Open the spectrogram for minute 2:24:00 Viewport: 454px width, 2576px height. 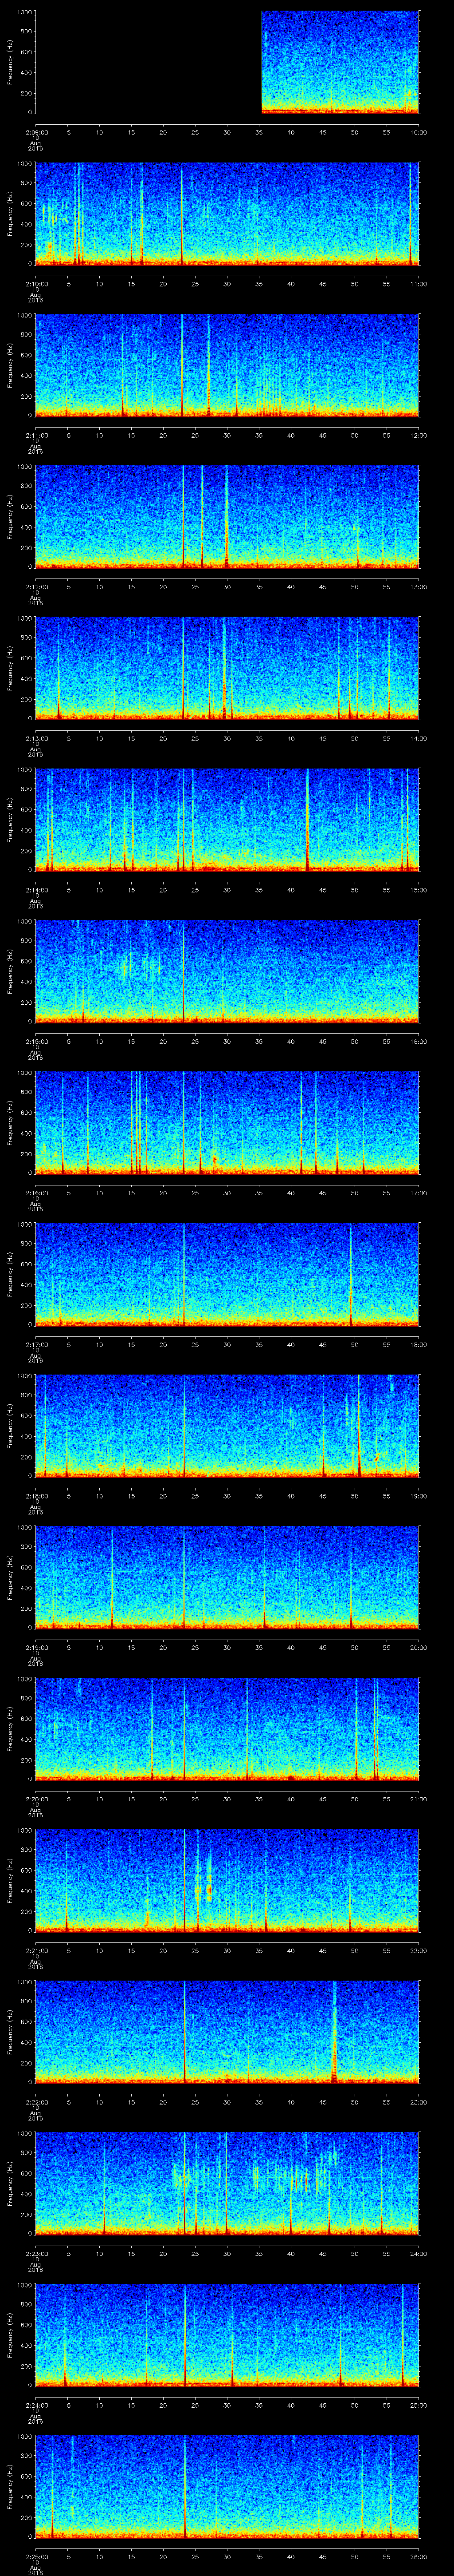click(x=227, y=2335)
